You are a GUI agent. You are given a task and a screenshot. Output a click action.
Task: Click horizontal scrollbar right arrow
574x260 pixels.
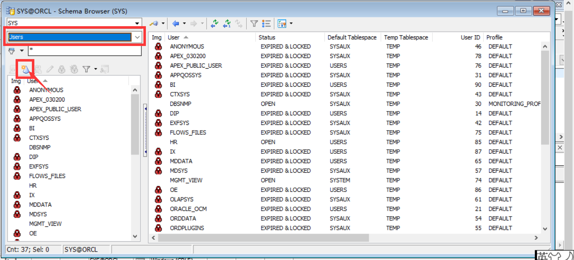pyautogui.click(x=536, y=238)
